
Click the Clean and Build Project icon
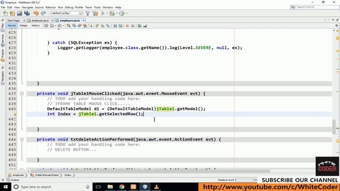click(95, 13)
